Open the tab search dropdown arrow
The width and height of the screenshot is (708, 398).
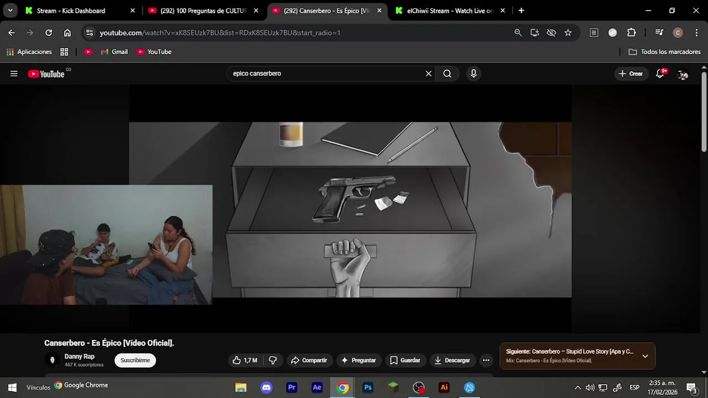pyautogui.click(x=10, y=11)
